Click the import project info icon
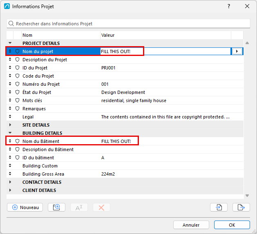 click(219, 207)
